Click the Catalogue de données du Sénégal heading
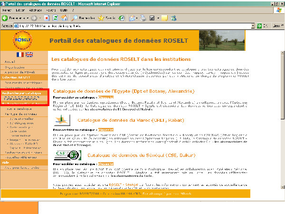 pos(141,155)
